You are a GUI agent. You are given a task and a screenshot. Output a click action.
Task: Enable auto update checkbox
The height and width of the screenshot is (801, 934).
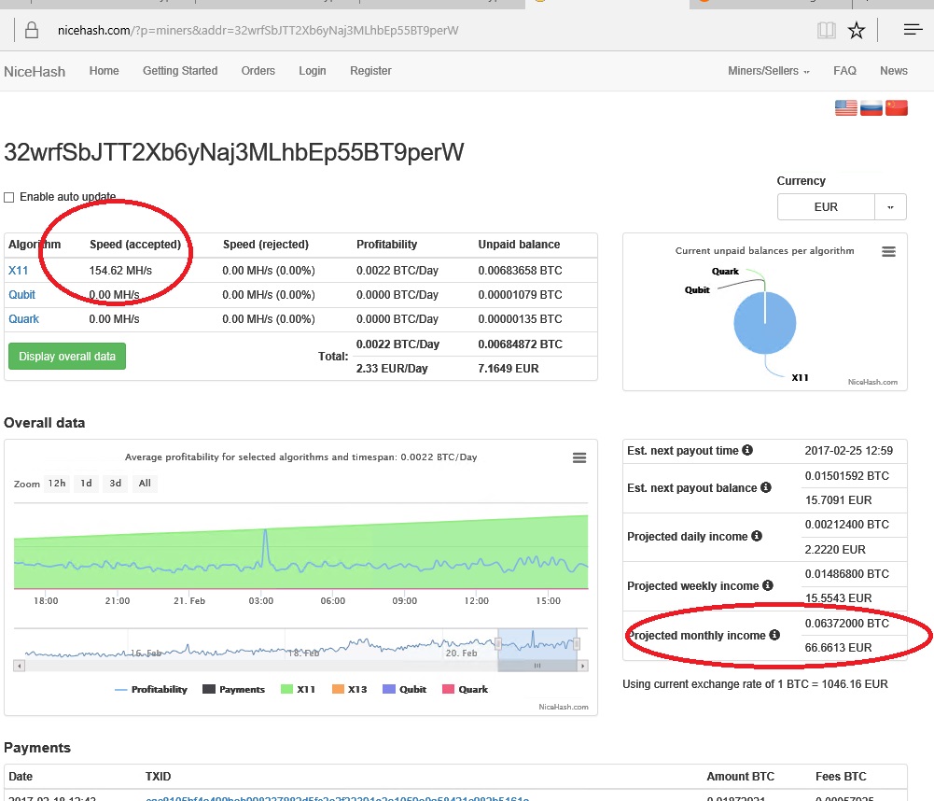pyautogui.click(x=9, y=197)
